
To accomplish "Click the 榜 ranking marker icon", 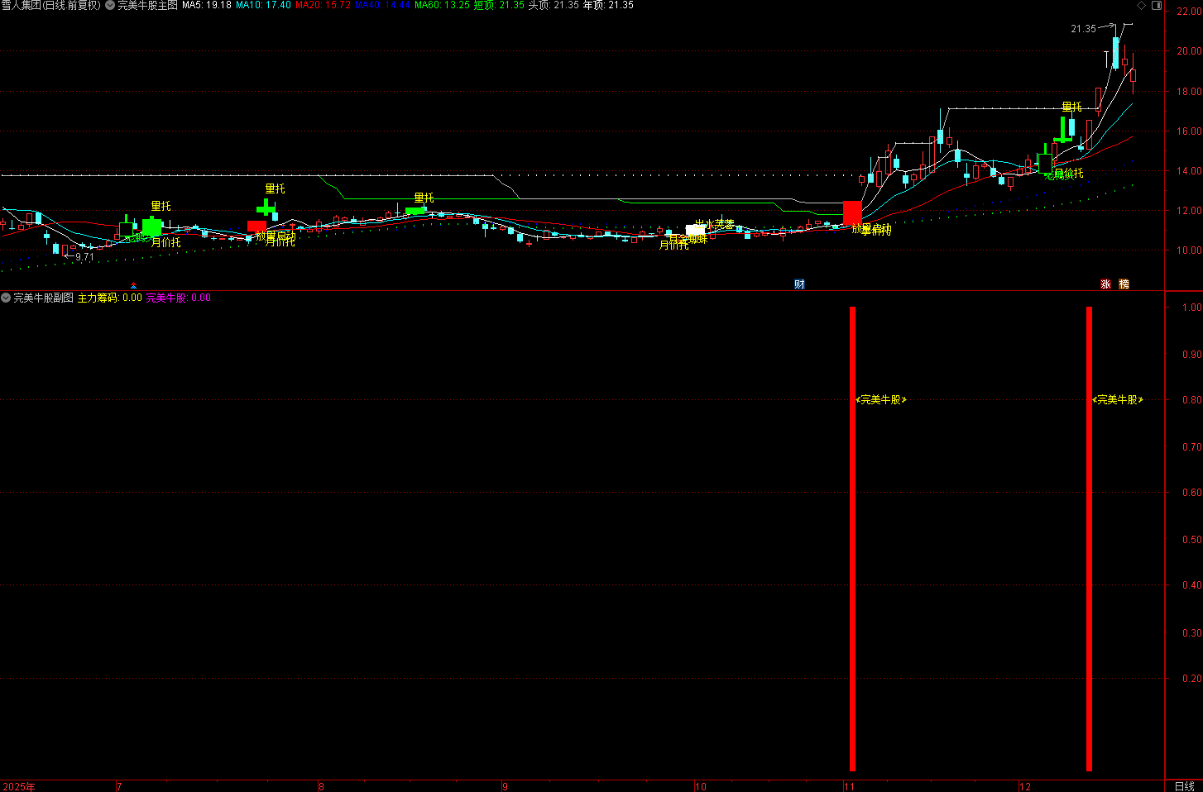I will tap(1124, 284).
